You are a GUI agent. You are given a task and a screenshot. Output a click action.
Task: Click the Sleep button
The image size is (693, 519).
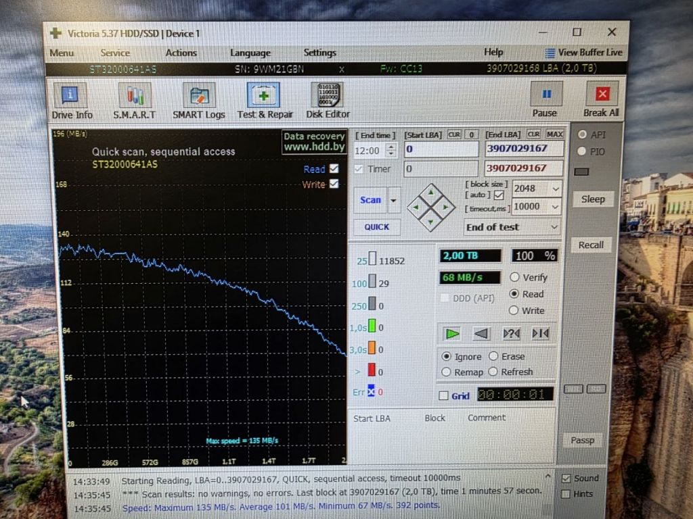tap(593, 199)
